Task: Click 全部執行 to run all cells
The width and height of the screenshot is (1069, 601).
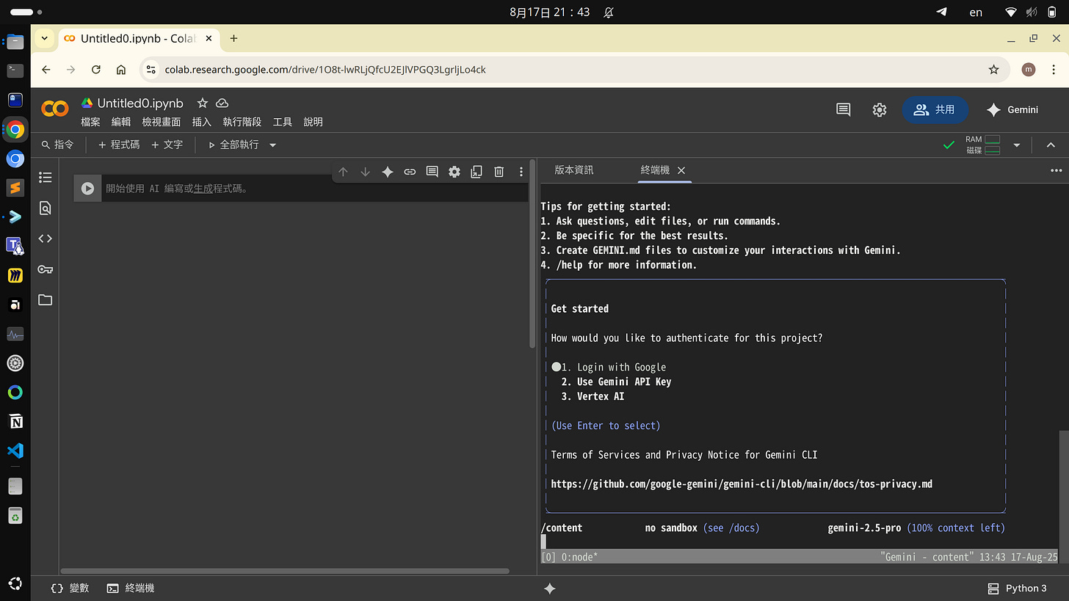Action: [234, 145]
